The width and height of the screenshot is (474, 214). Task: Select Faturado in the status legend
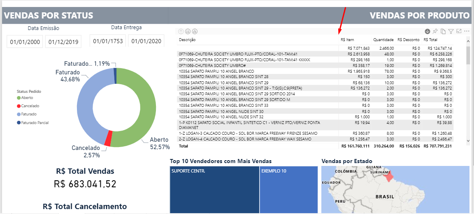click(x=27, y=115)
